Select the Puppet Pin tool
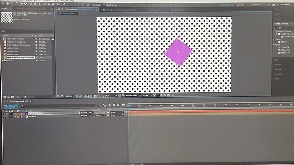294x165 pixels. [64, 4]
